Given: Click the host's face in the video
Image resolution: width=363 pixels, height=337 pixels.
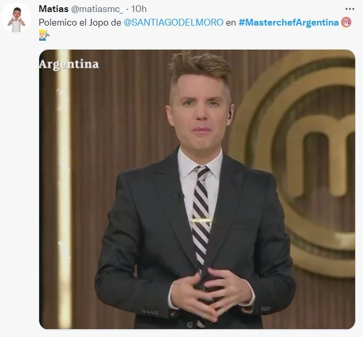Looking at the screenshot, I should [201, 112].
